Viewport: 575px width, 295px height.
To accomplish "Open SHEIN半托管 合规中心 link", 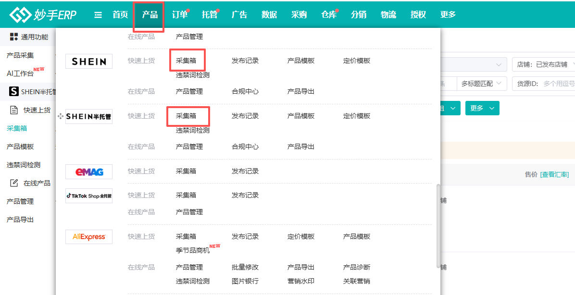I will pyautogui.click(x=245, y=147).
